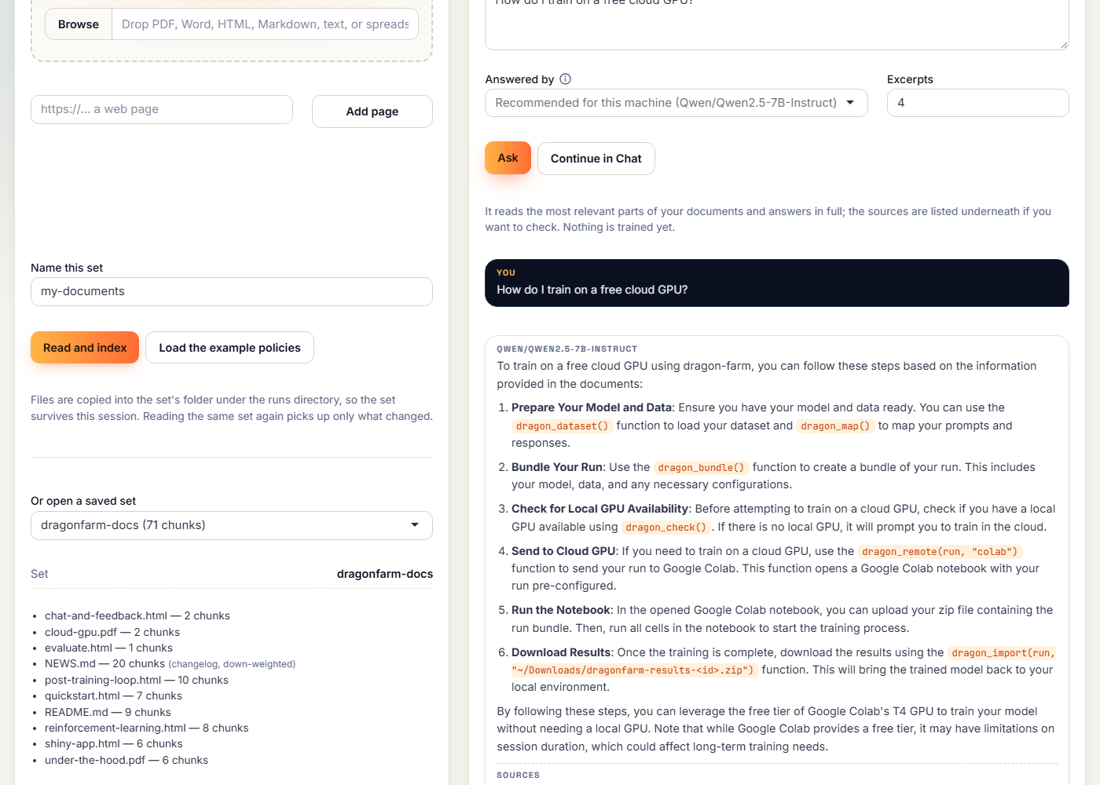Click the Excerpts number field
The image size is (1100, 785).
(x=978, y=103)
